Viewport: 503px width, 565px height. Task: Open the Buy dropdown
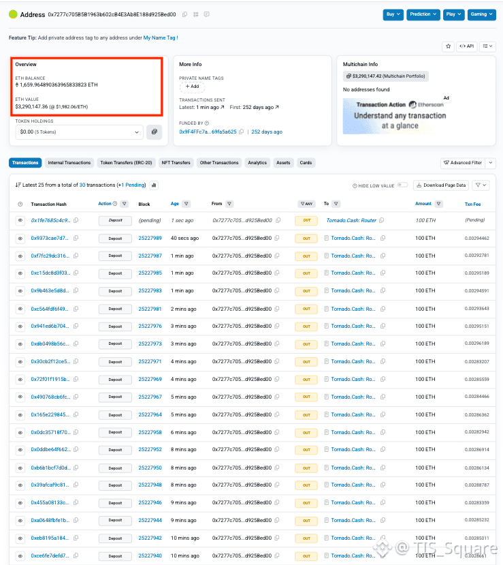(x=393, y=14)
